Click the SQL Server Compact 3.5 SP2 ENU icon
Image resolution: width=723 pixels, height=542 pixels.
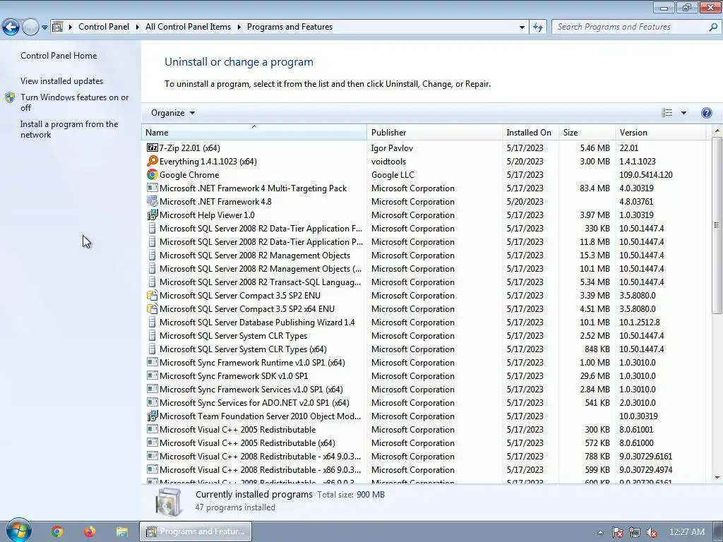pos(152,295)
